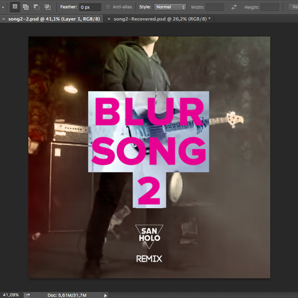Click the 41,09% zoom level field
The width and height of the screenshot is (298, 298).
pos(11,295)
